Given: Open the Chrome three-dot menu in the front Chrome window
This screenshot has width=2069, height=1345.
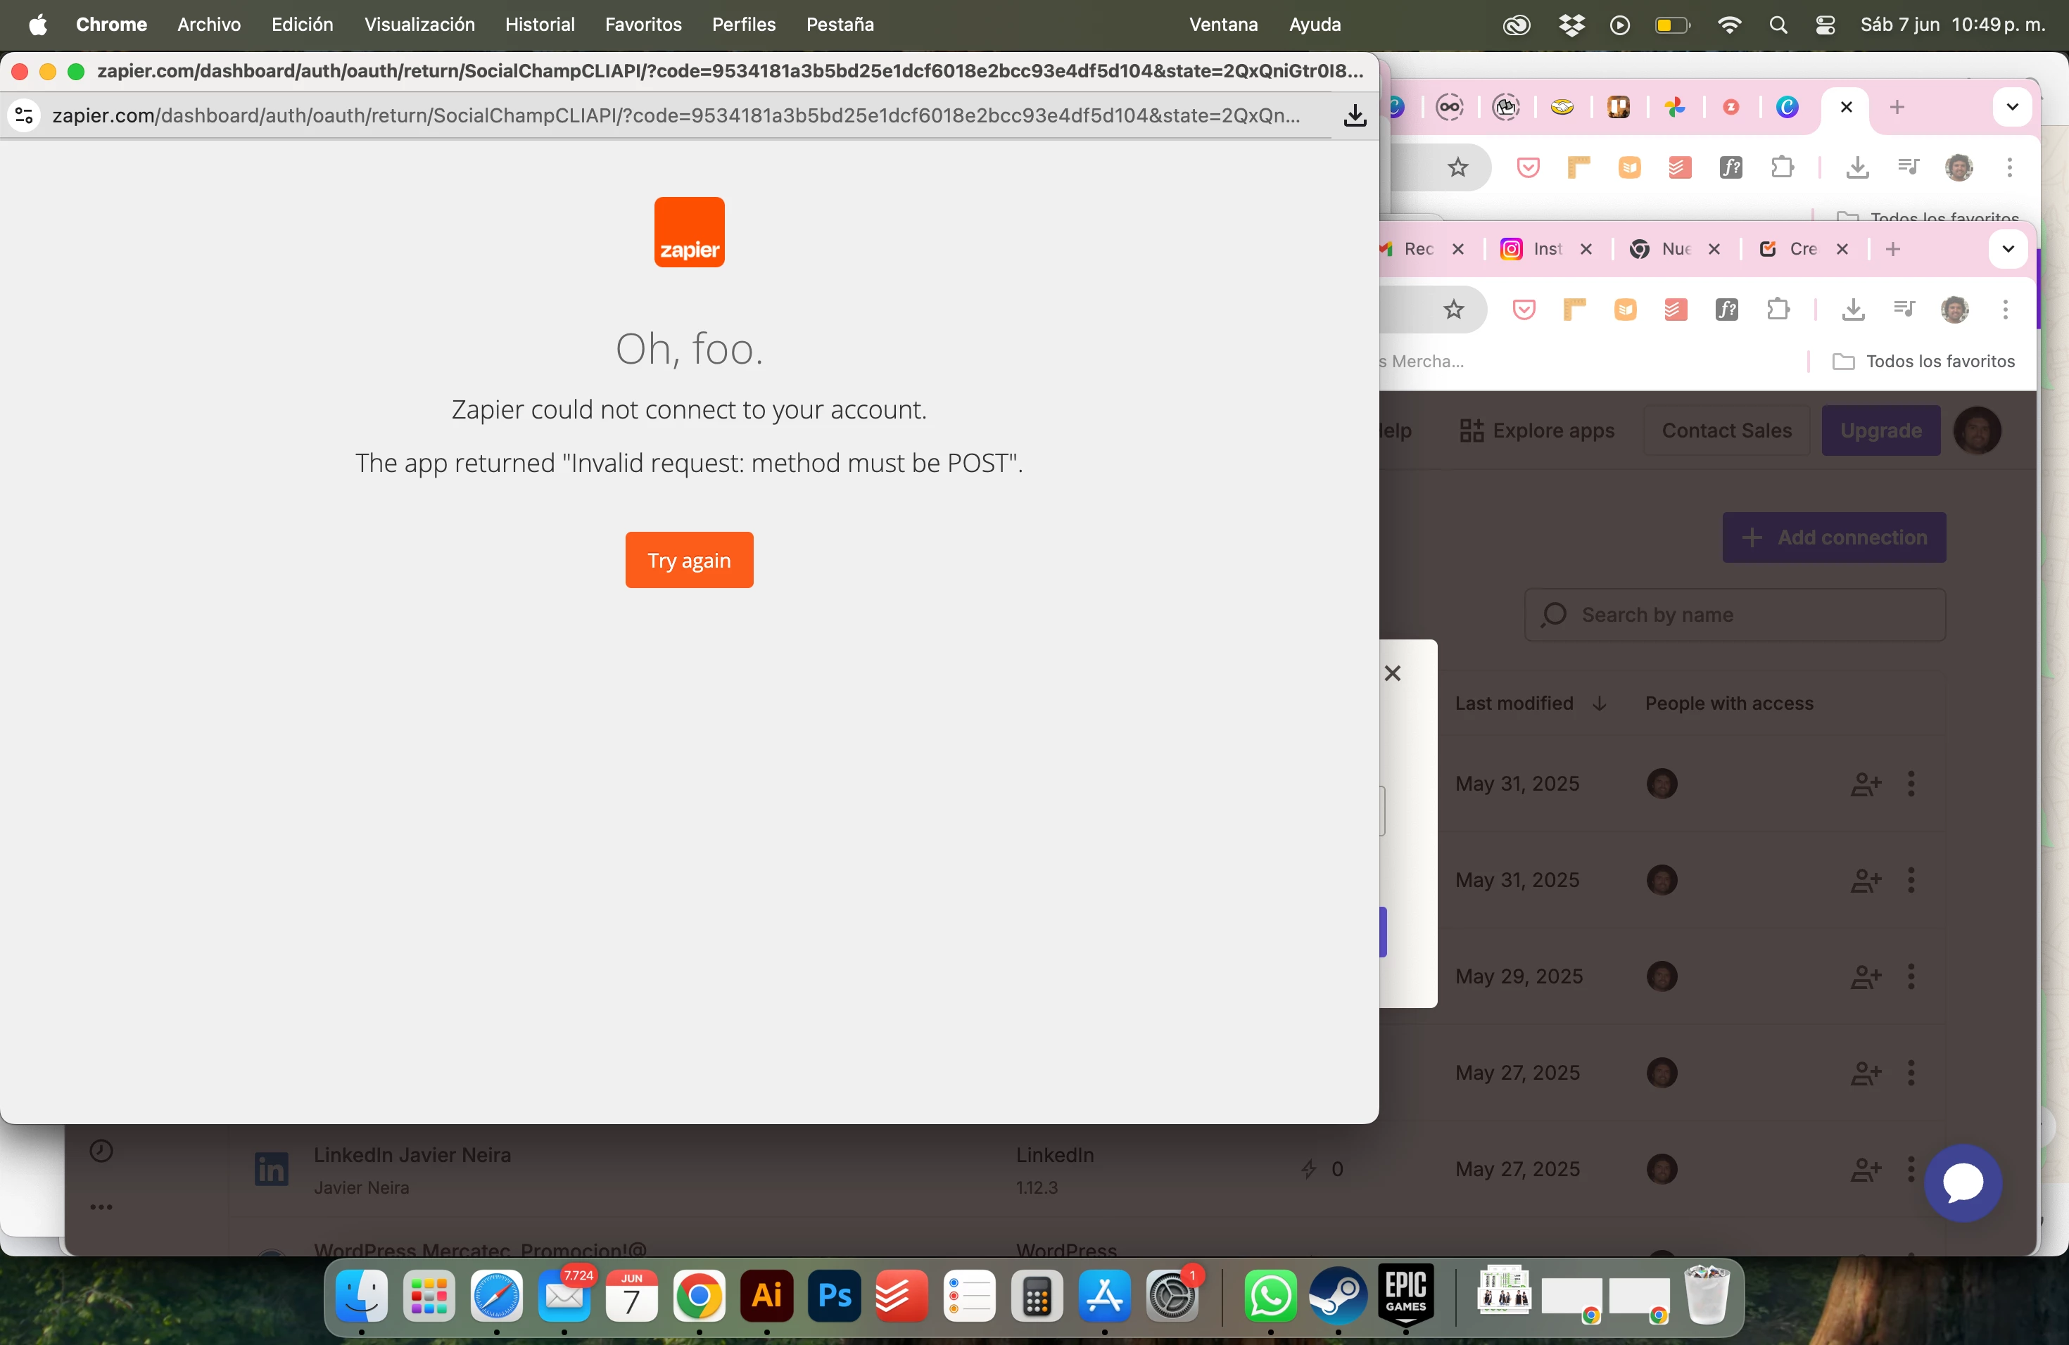Looking at the screenshot, I should click(x=2005, y=310).
